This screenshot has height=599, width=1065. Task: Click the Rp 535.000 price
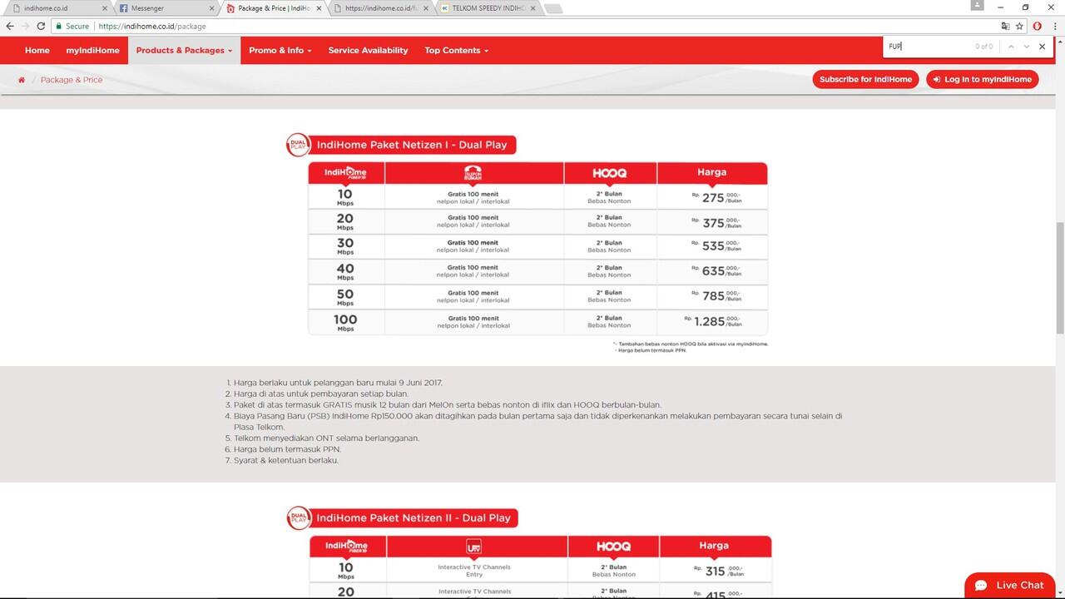716,246
